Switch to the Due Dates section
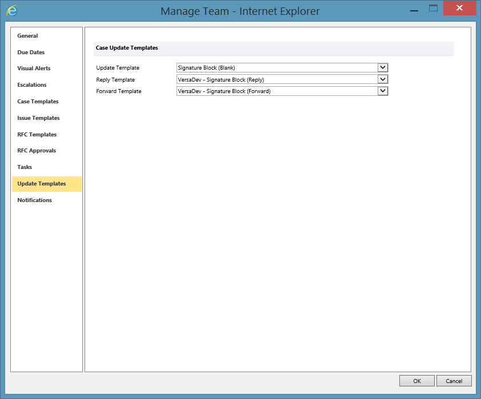Screen dimensions: 481x399 point(31,53)
